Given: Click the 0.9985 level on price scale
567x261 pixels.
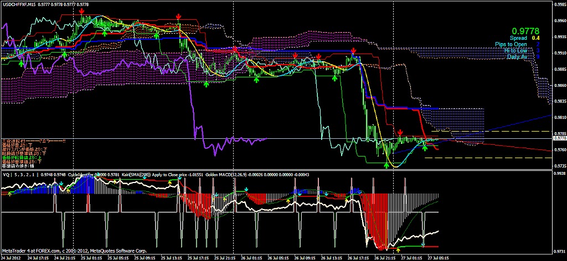Looking at the screenshot, I should point(559,7).
